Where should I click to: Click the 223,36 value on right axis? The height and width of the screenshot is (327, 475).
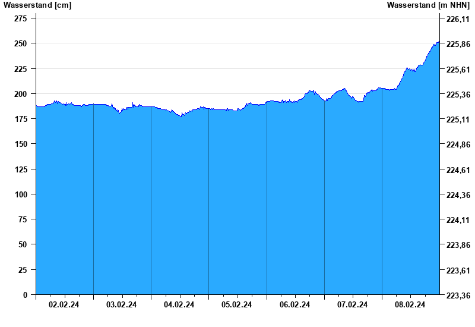458,295
